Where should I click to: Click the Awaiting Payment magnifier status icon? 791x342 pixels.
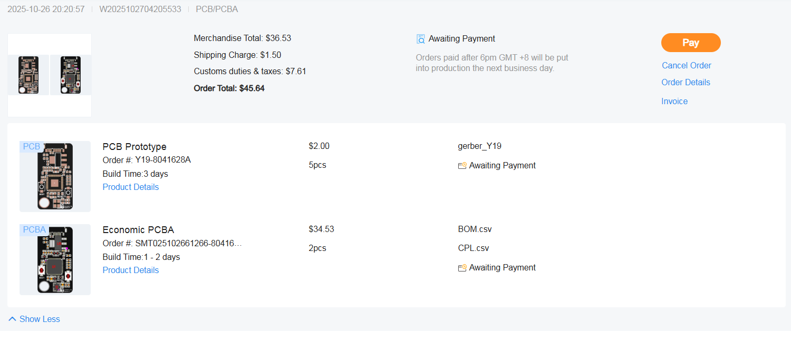click(421, 39)
